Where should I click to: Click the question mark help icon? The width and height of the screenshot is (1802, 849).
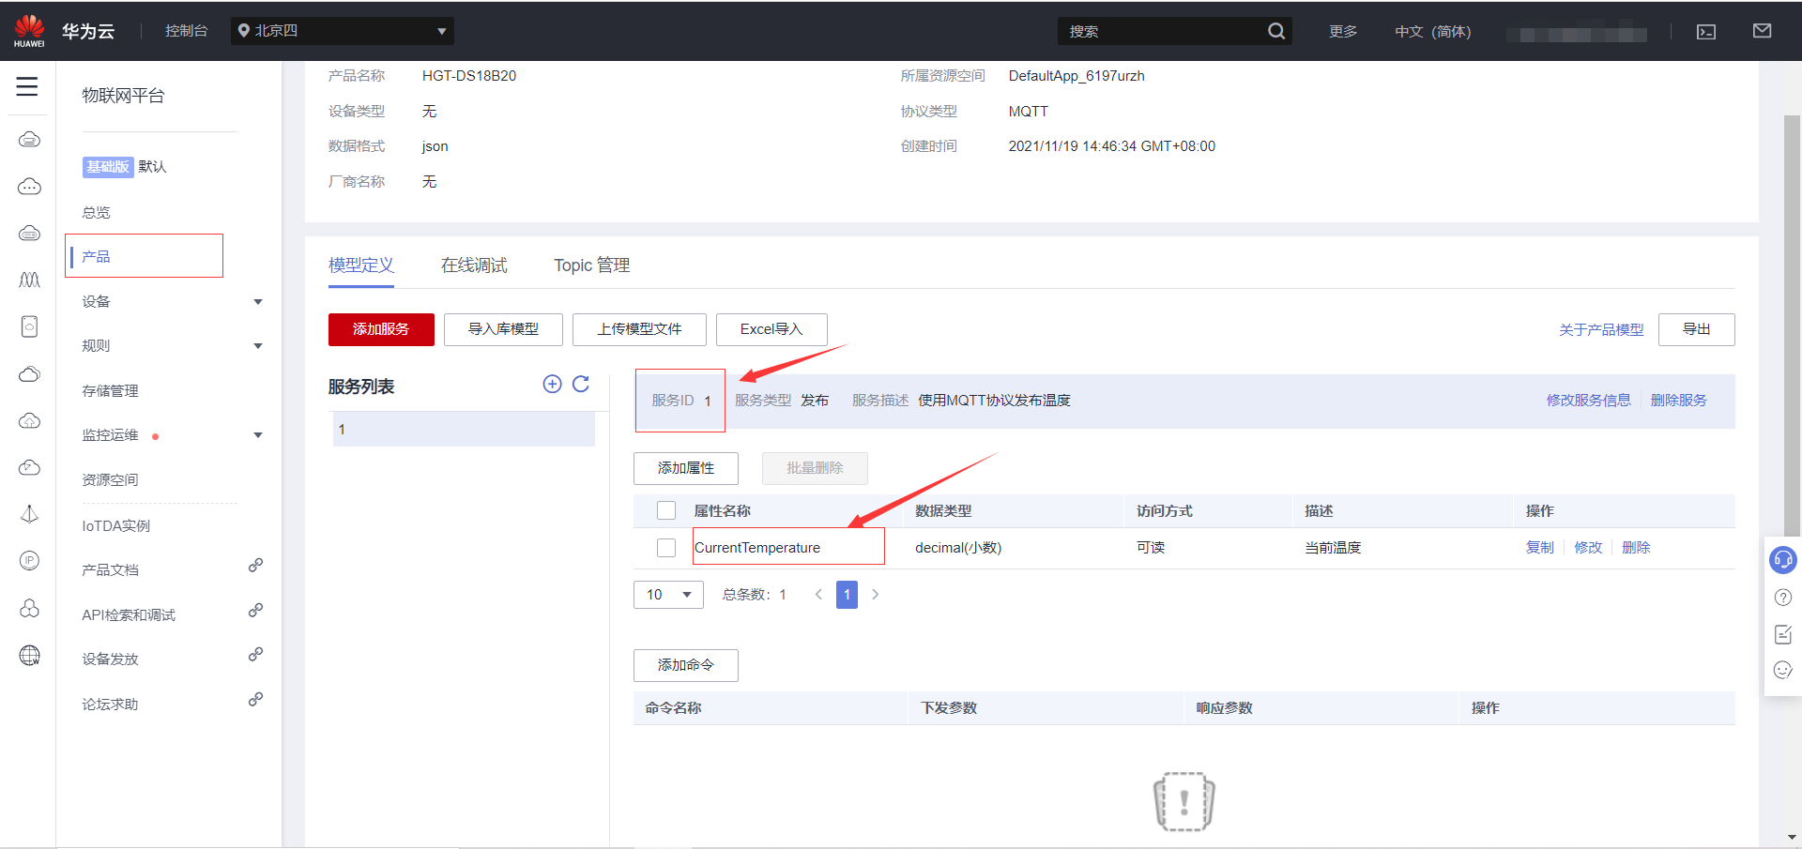[x=1783, y=598]
